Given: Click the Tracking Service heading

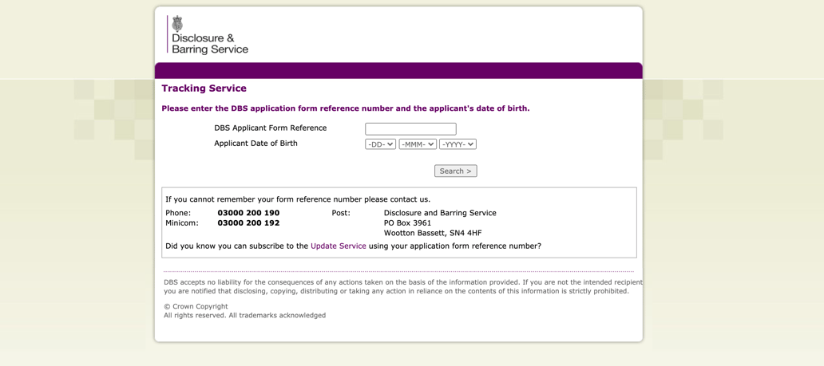Looking at the screenshot, I should click(x=204, y=89).
